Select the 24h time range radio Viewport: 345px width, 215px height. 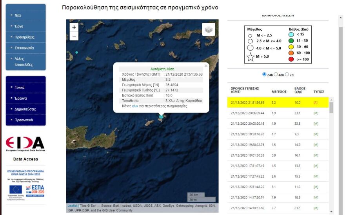[264, 74]
